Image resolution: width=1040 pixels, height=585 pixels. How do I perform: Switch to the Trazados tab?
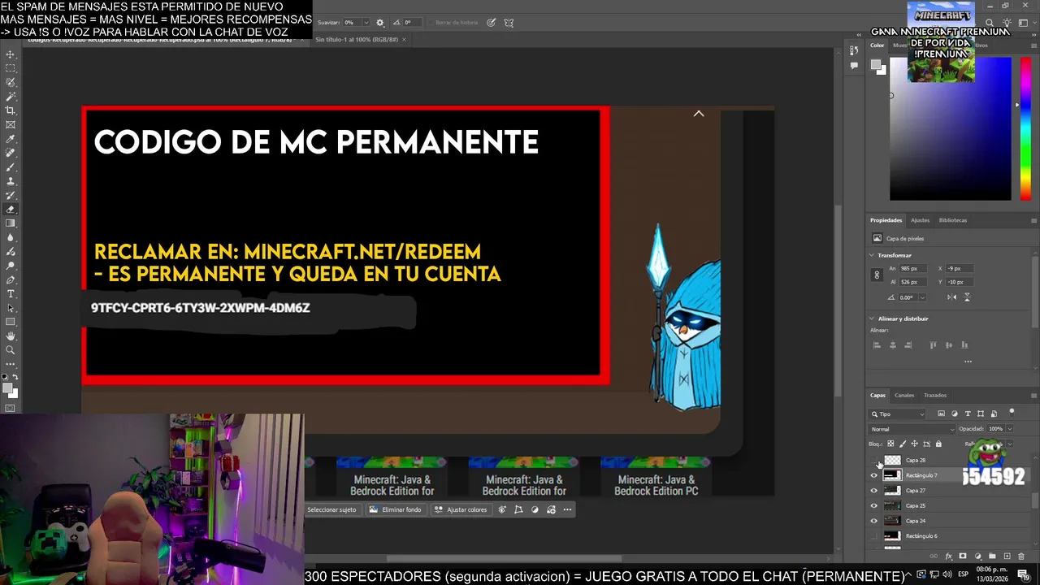click(x=935, y=396)
